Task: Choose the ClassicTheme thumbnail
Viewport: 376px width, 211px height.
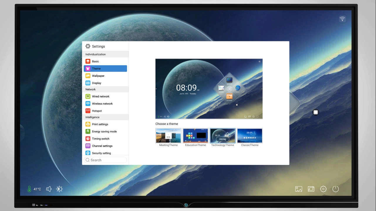Action: point(250,136)
